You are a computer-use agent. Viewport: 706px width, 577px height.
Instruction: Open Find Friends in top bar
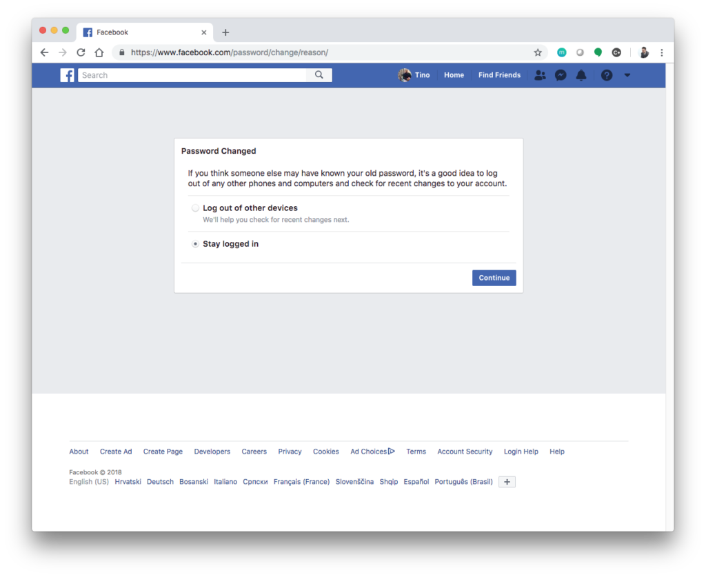(499, 75)
